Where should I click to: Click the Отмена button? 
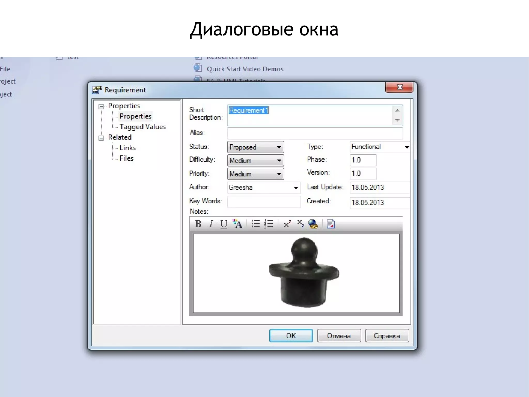339,336
